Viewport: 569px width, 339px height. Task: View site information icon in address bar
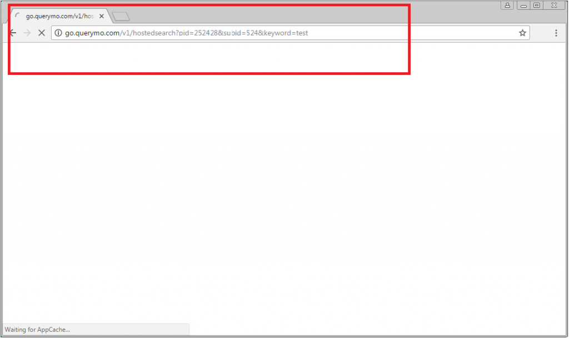[58, 33]
